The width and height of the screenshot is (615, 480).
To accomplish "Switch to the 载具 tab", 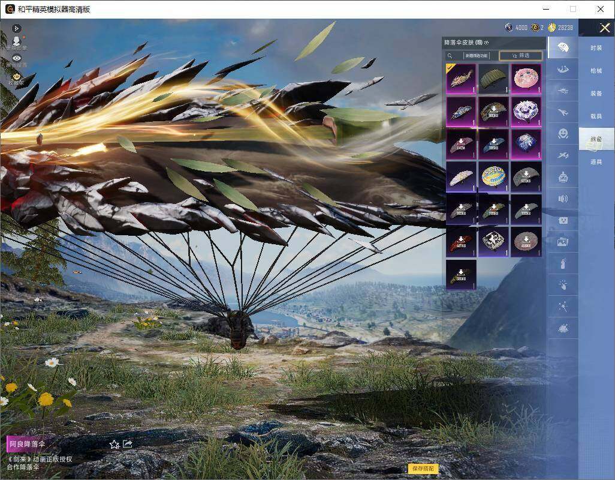I will click(596, 116).
